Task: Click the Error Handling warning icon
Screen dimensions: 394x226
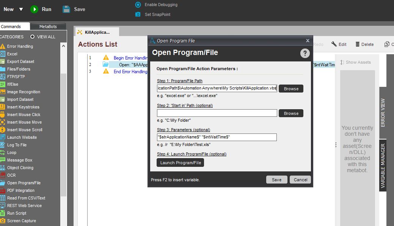Action: coord(3,46)
